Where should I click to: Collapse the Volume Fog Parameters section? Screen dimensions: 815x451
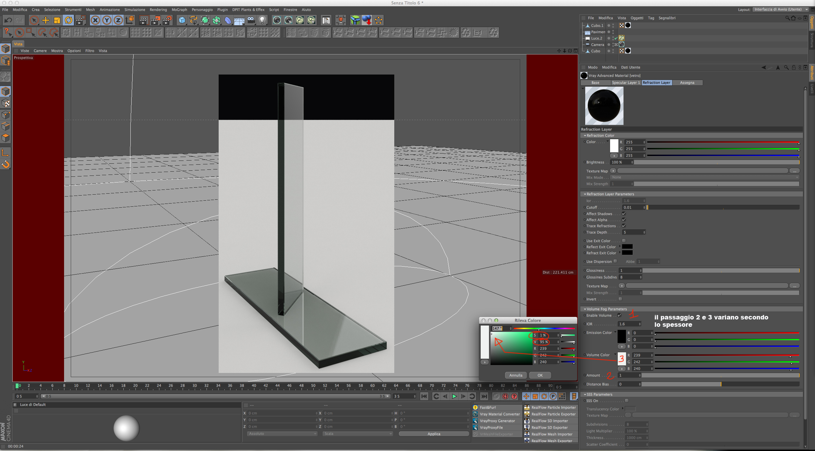tap(585, 309)
